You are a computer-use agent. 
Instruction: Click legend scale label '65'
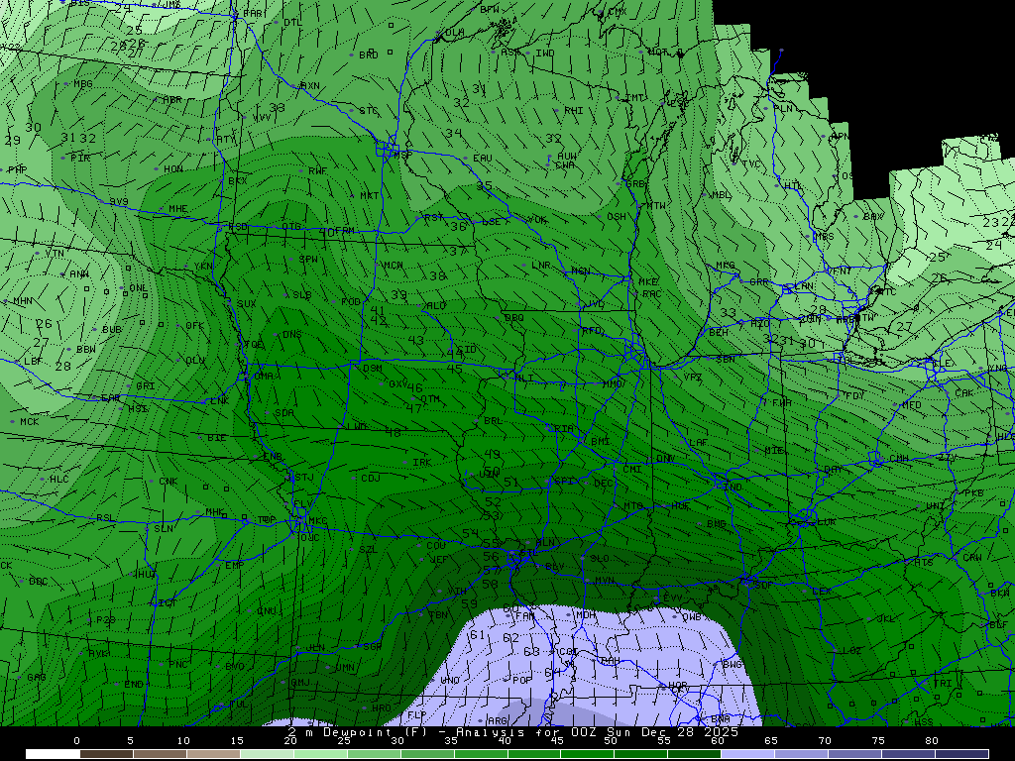pyautogui.click(x=770, y=741)
